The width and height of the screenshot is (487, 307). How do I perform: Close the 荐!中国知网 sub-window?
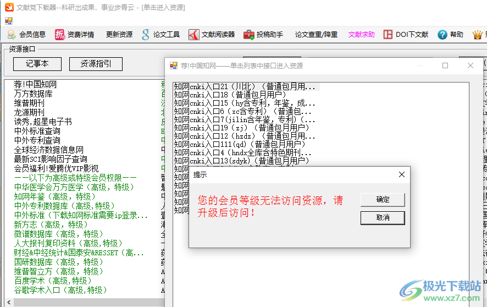tap(470, 65)
